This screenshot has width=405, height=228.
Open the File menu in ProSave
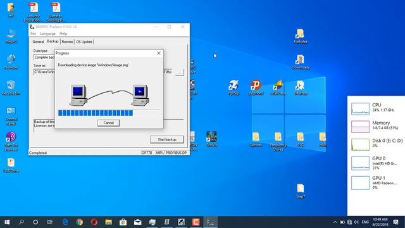pos(34,34)
